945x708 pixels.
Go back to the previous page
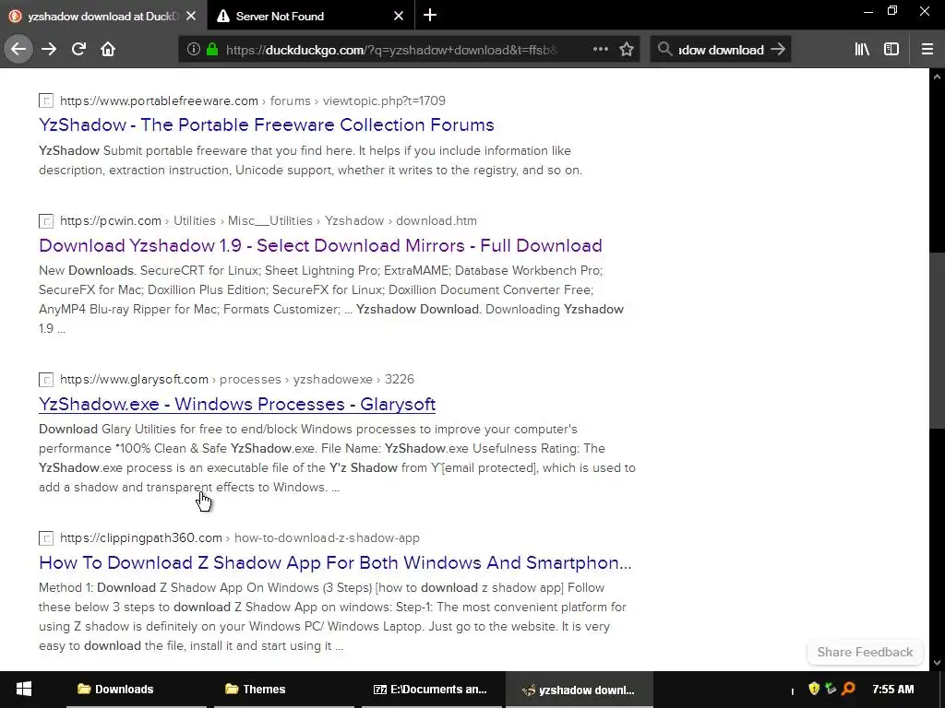[18, 49]
